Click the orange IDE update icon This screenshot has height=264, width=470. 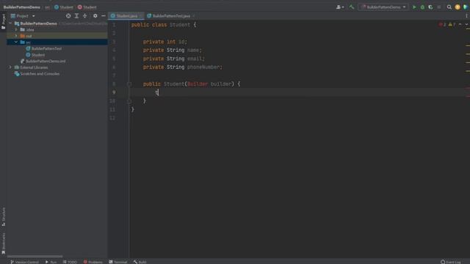pyautogui.click(x=458, y=7)
